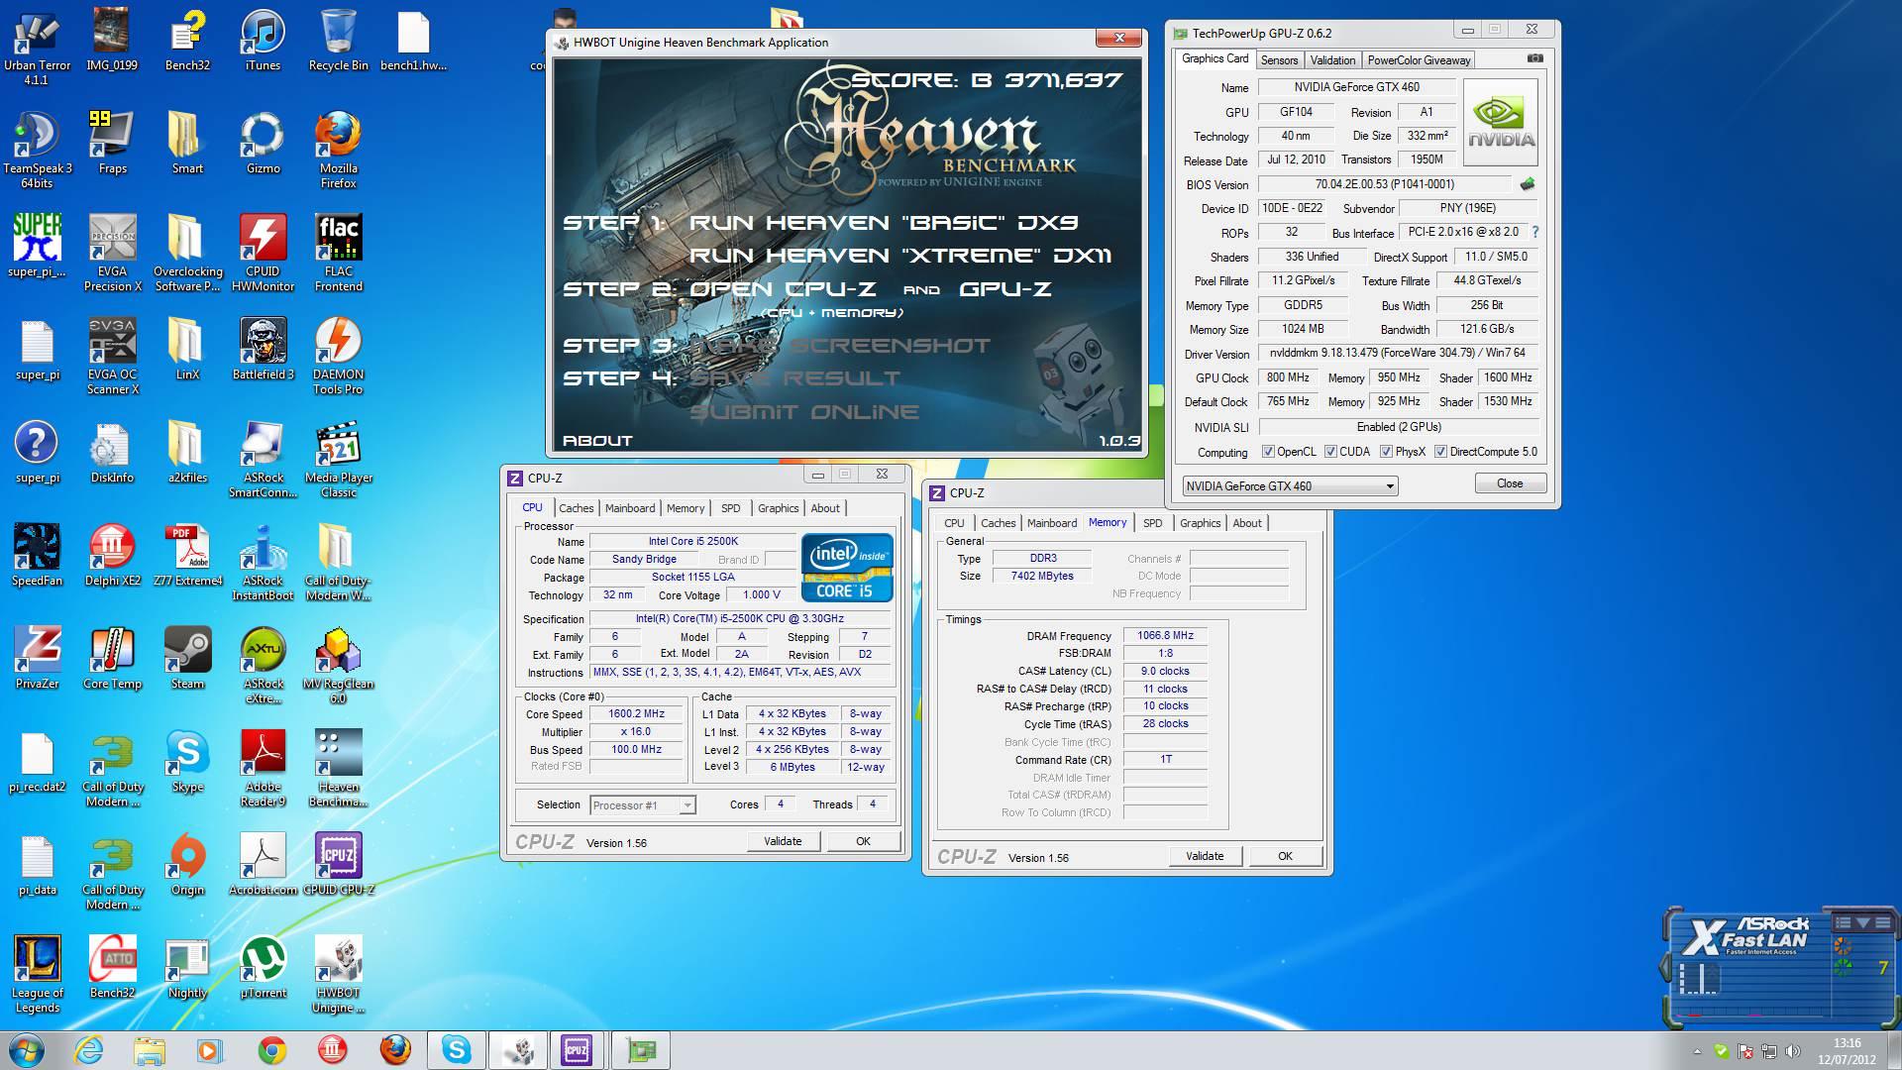Image resolution: width=1902 pixels, height=1070 pixels.
Task: Click GPU-Z screenshot camera icon
Action: [1534, 58]
